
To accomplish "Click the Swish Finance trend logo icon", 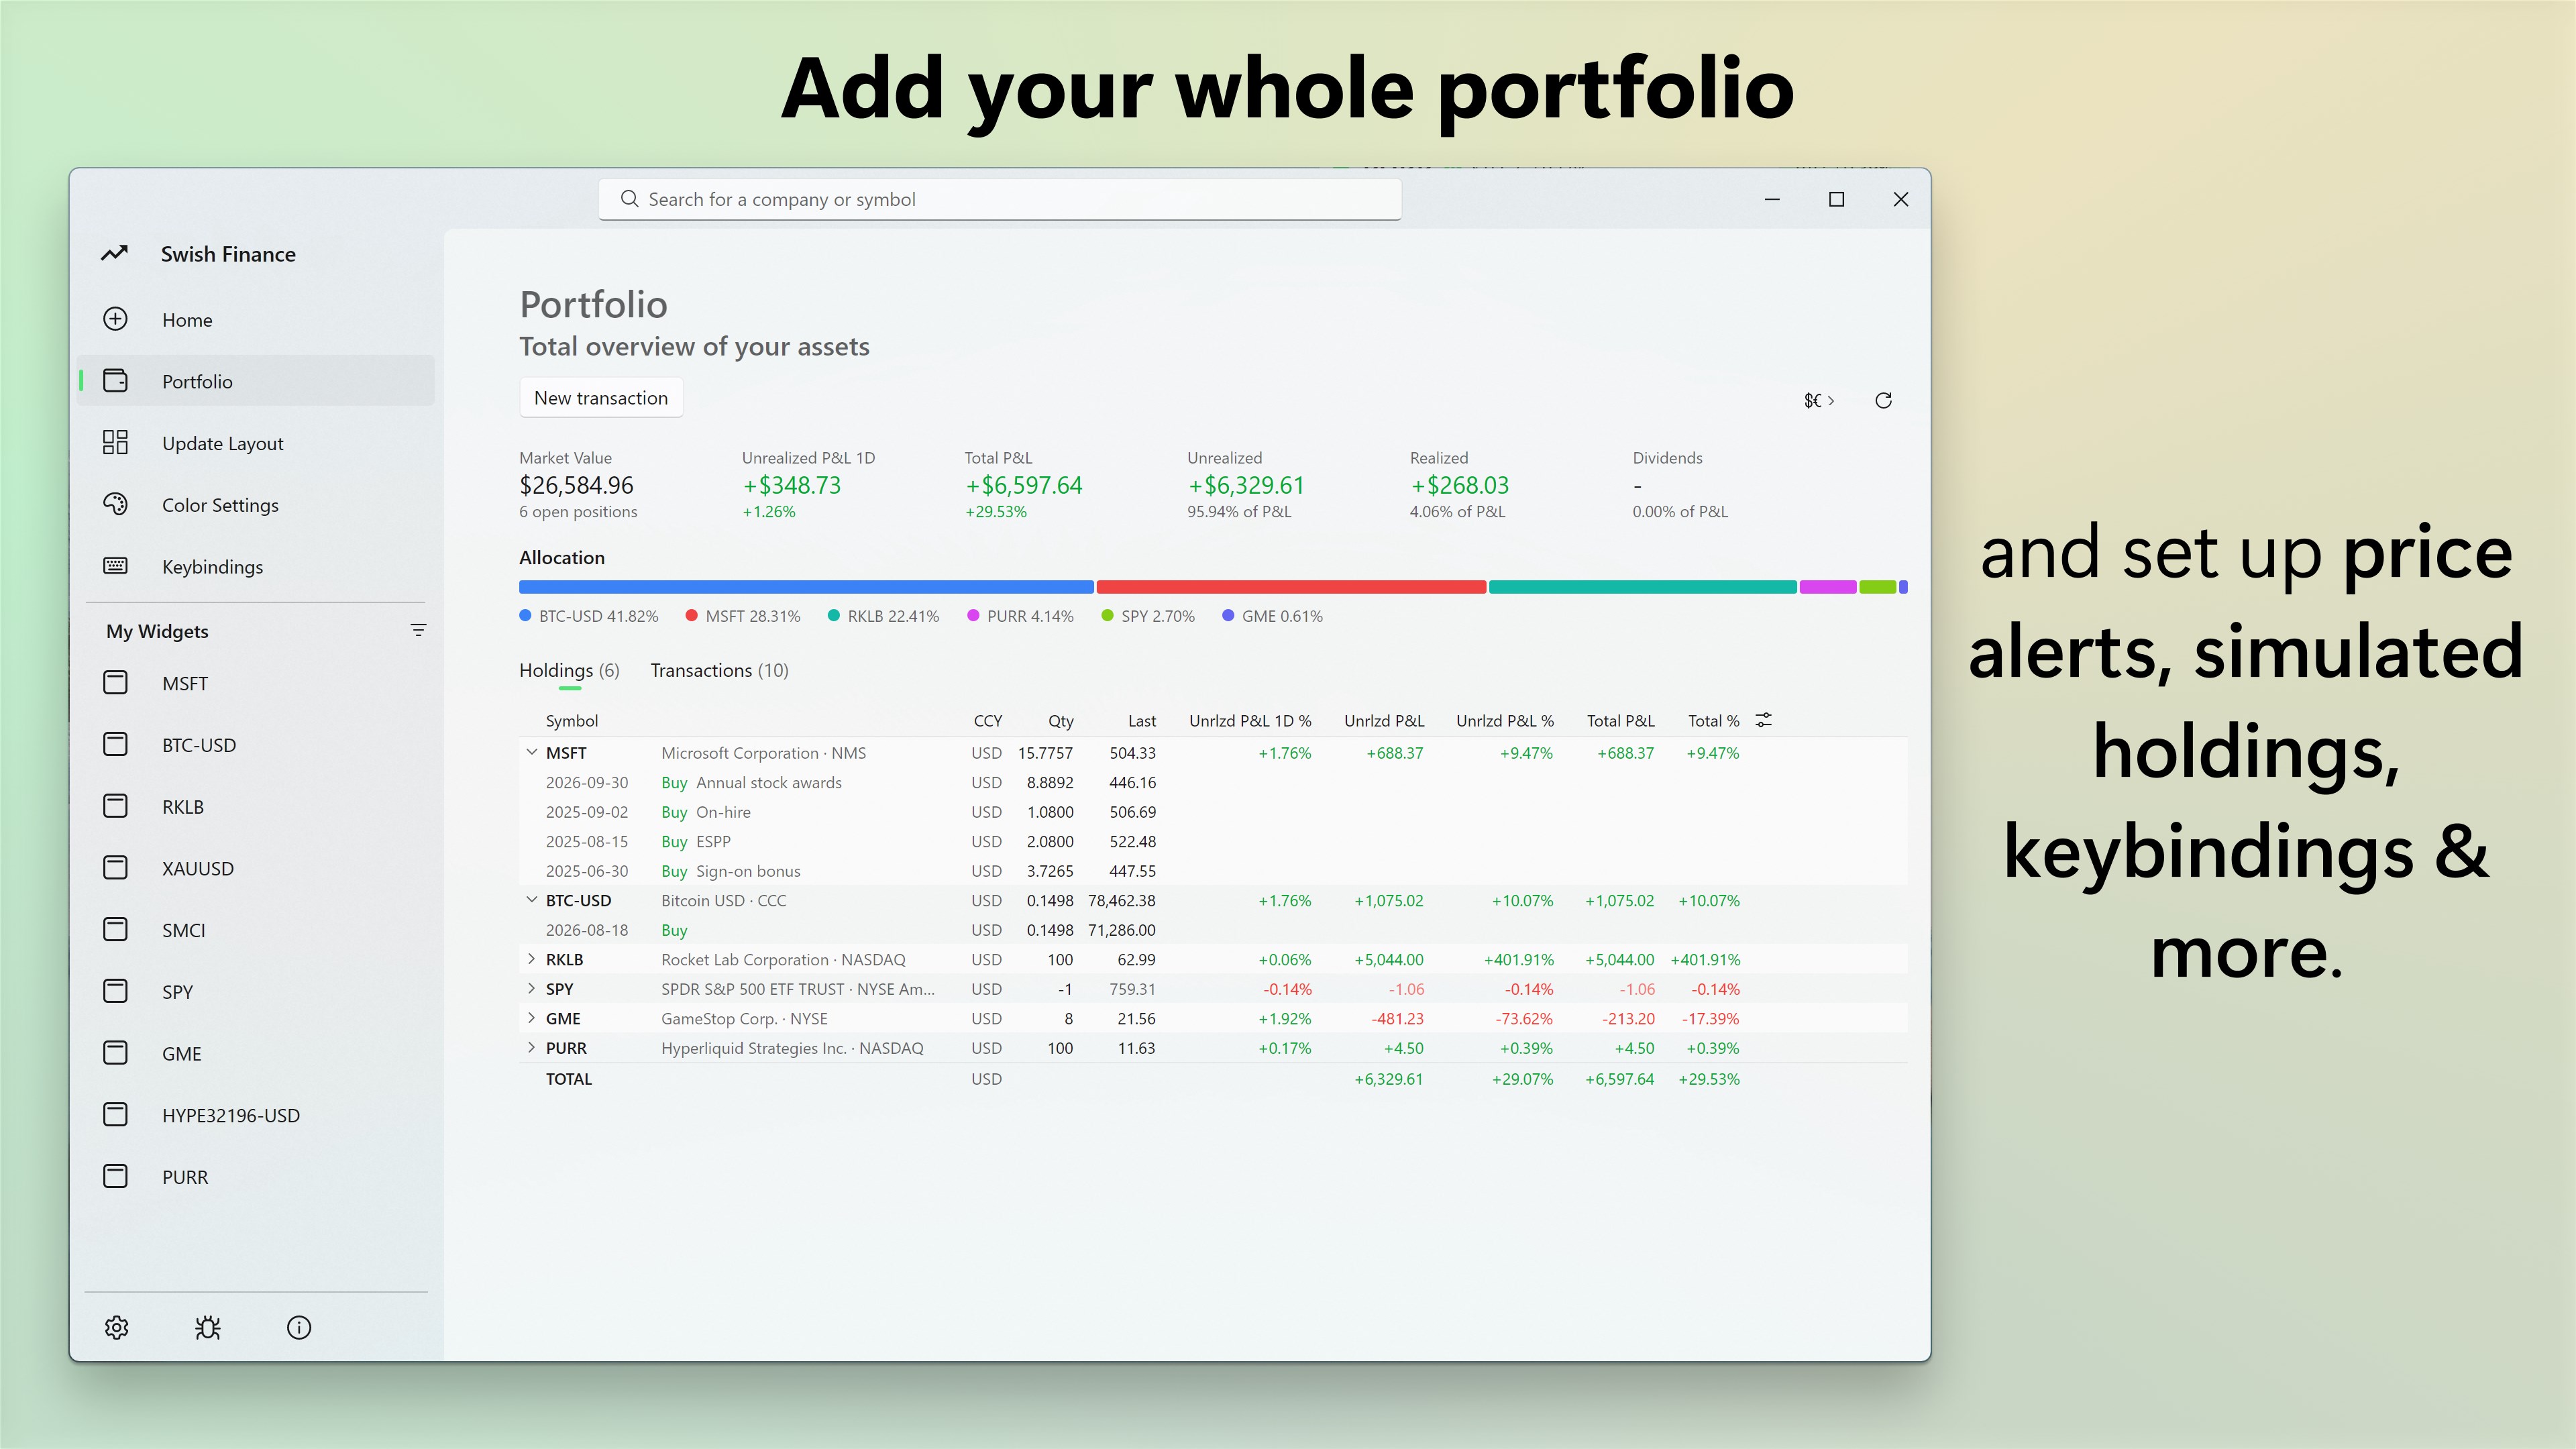I will point(114,253).
